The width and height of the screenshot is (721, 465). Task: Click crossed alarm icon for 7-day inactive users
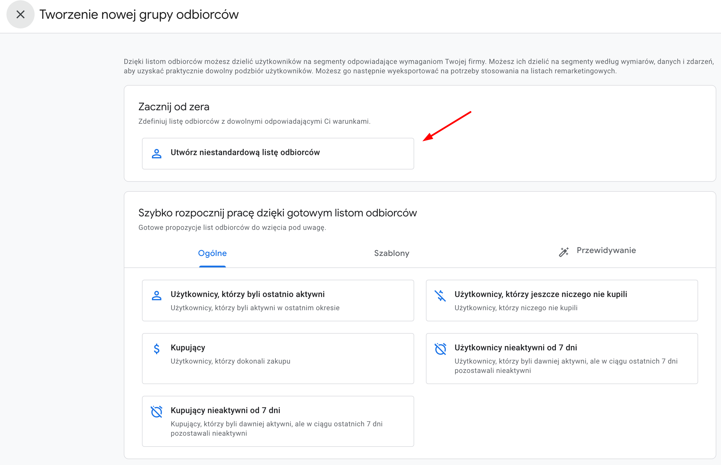[440, 349]
